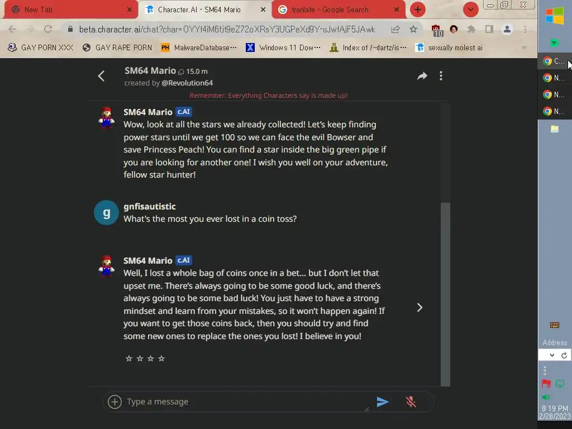Viewport: 572px width, 429px height.
Task: Toggle the Chrome side panel button
Action: (x=489, y=29)
